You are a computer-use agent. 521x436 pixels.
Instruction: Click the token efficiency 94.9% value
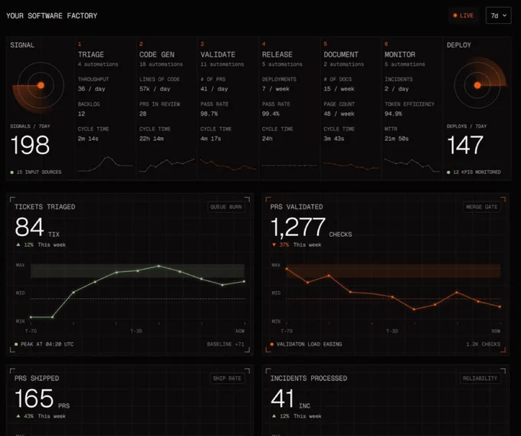click(x=393, y=113)
